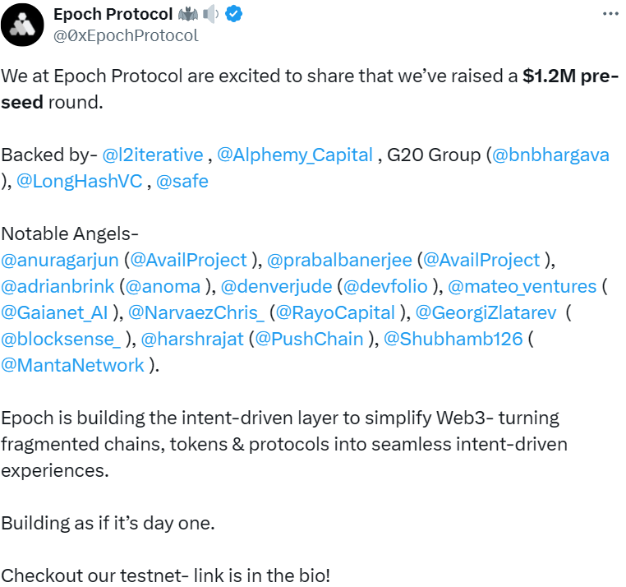Click the @safe mention link

[x=182, y=181]
